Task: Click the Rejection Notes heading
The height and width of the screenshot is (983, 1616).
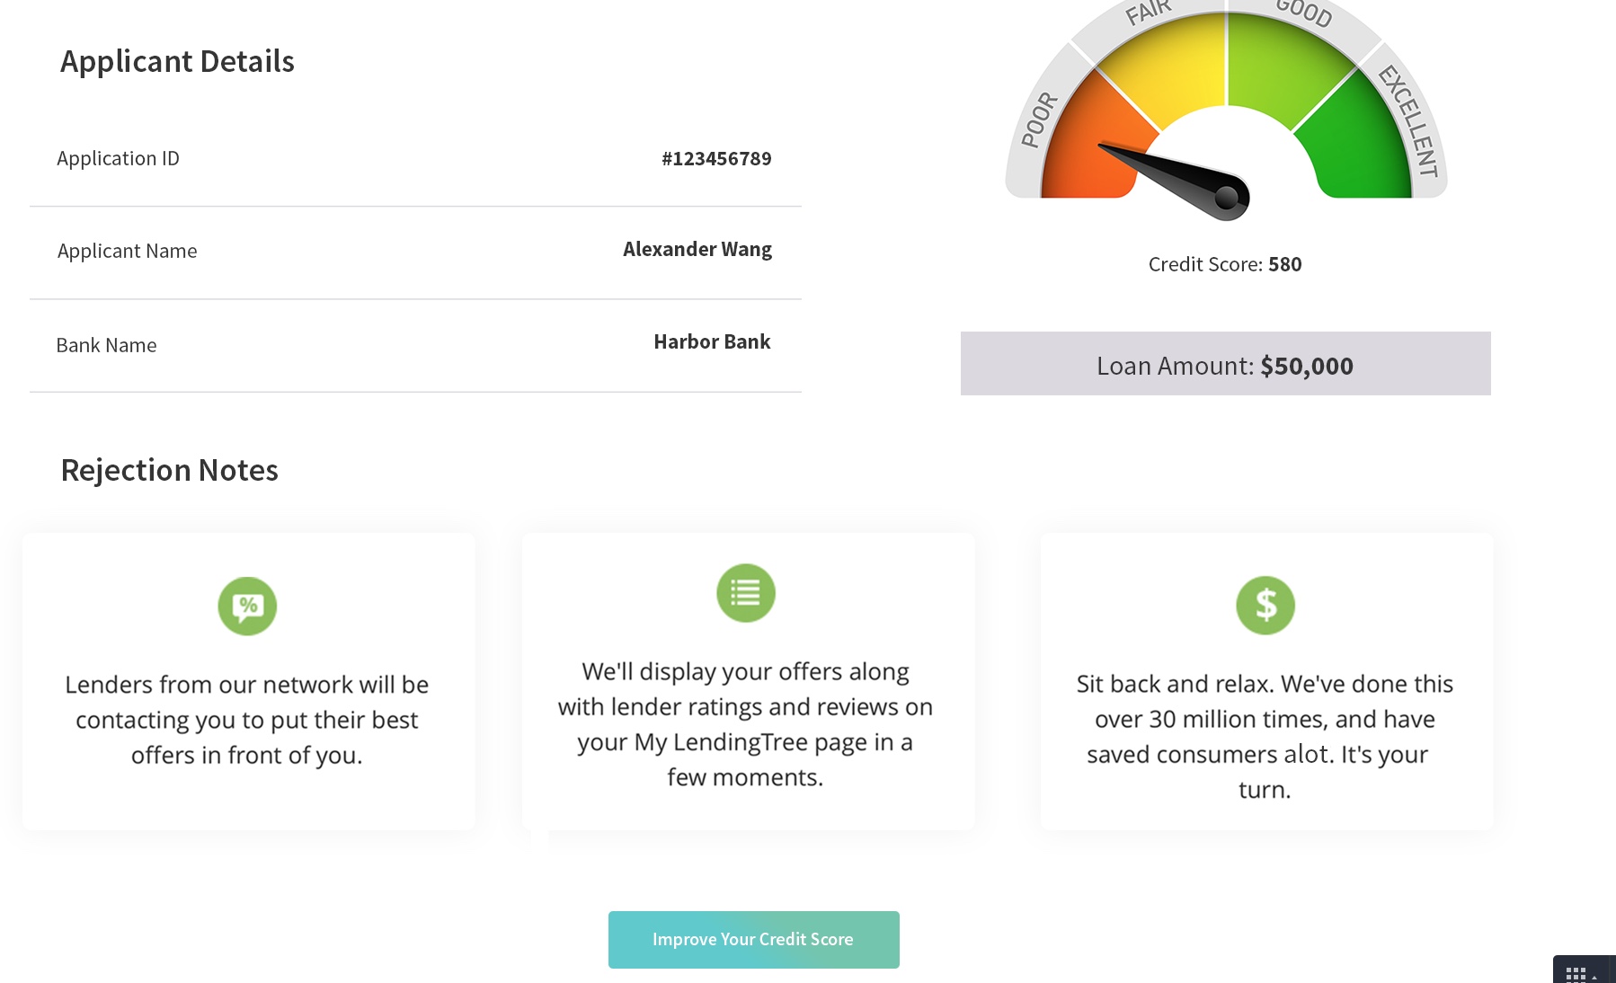Action: pos(169,470)
